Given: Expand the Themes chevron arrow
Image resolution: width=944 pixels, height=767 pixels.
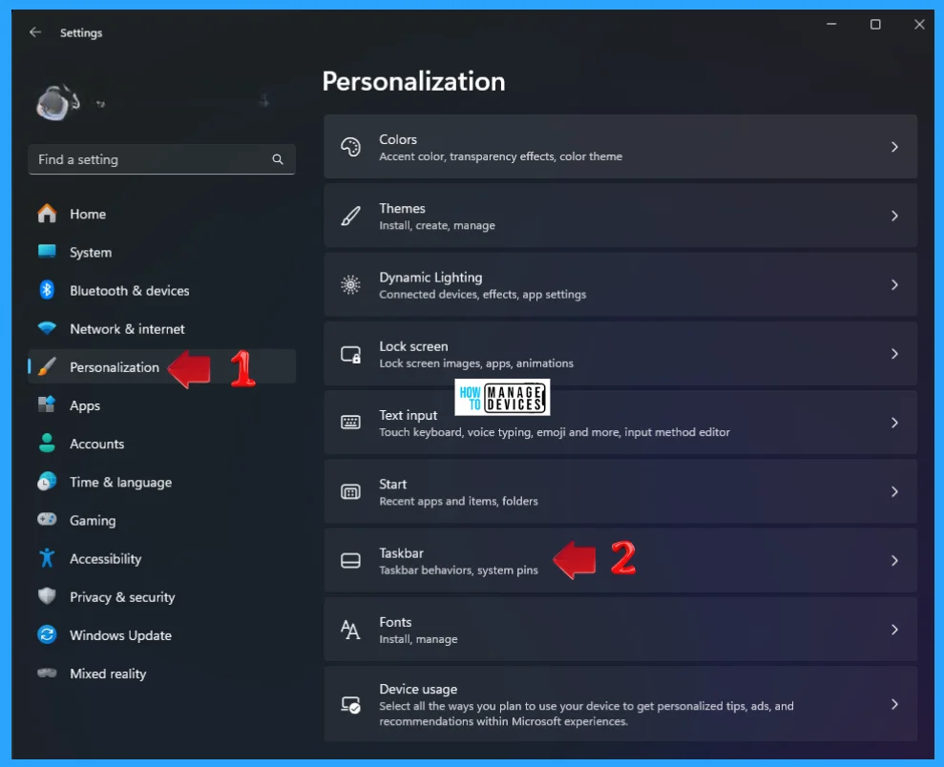Looking at the screenshot, I should point(894,216).
